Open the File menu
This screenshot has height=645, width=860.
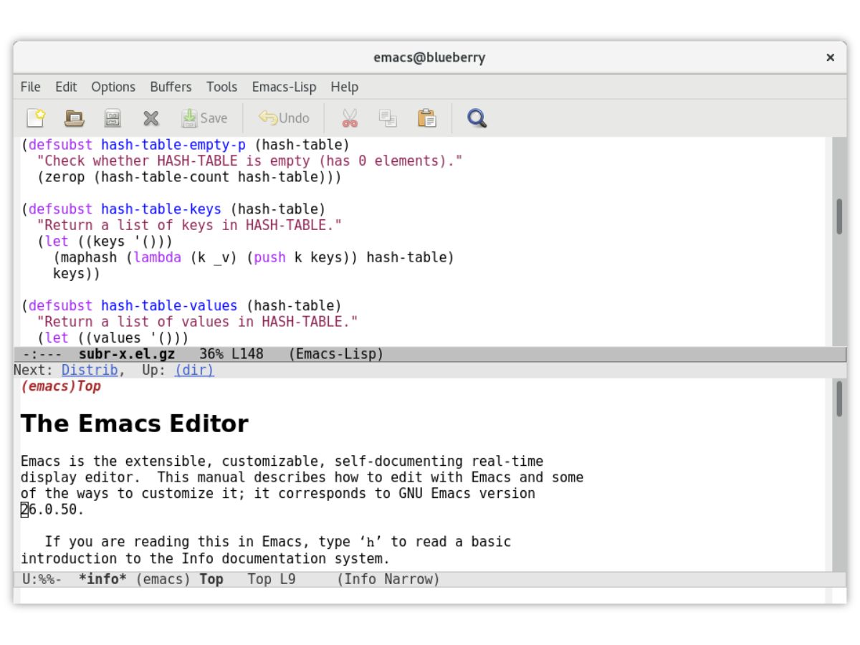click(x=31, y=87)
